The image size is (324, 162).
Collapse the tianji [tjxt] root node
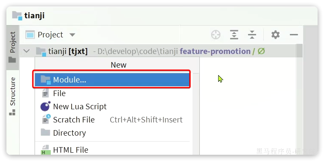(x=26, y=51)
